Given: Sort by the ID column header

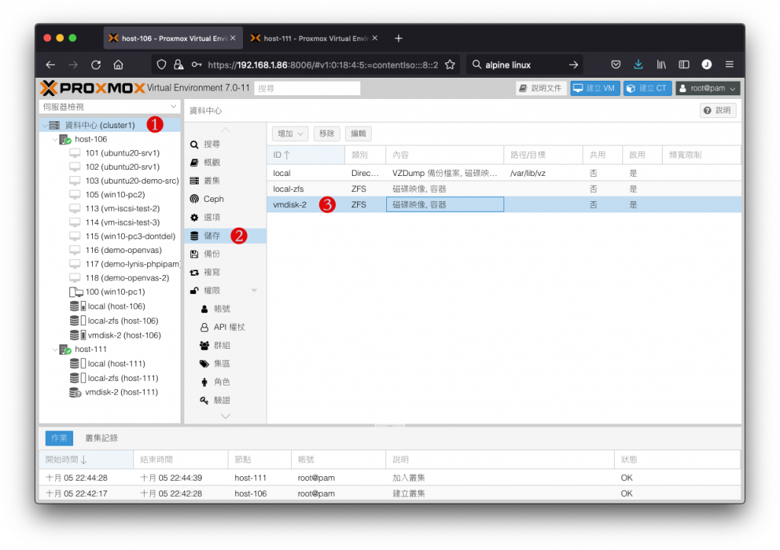Looking at the screenshot, I should click(305, 155).
